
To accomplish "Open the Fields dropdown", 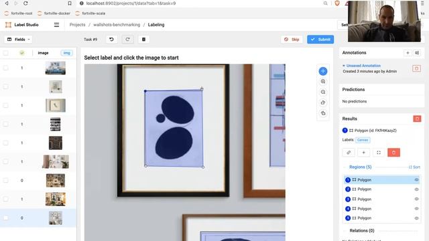I will tap(18, 39).
